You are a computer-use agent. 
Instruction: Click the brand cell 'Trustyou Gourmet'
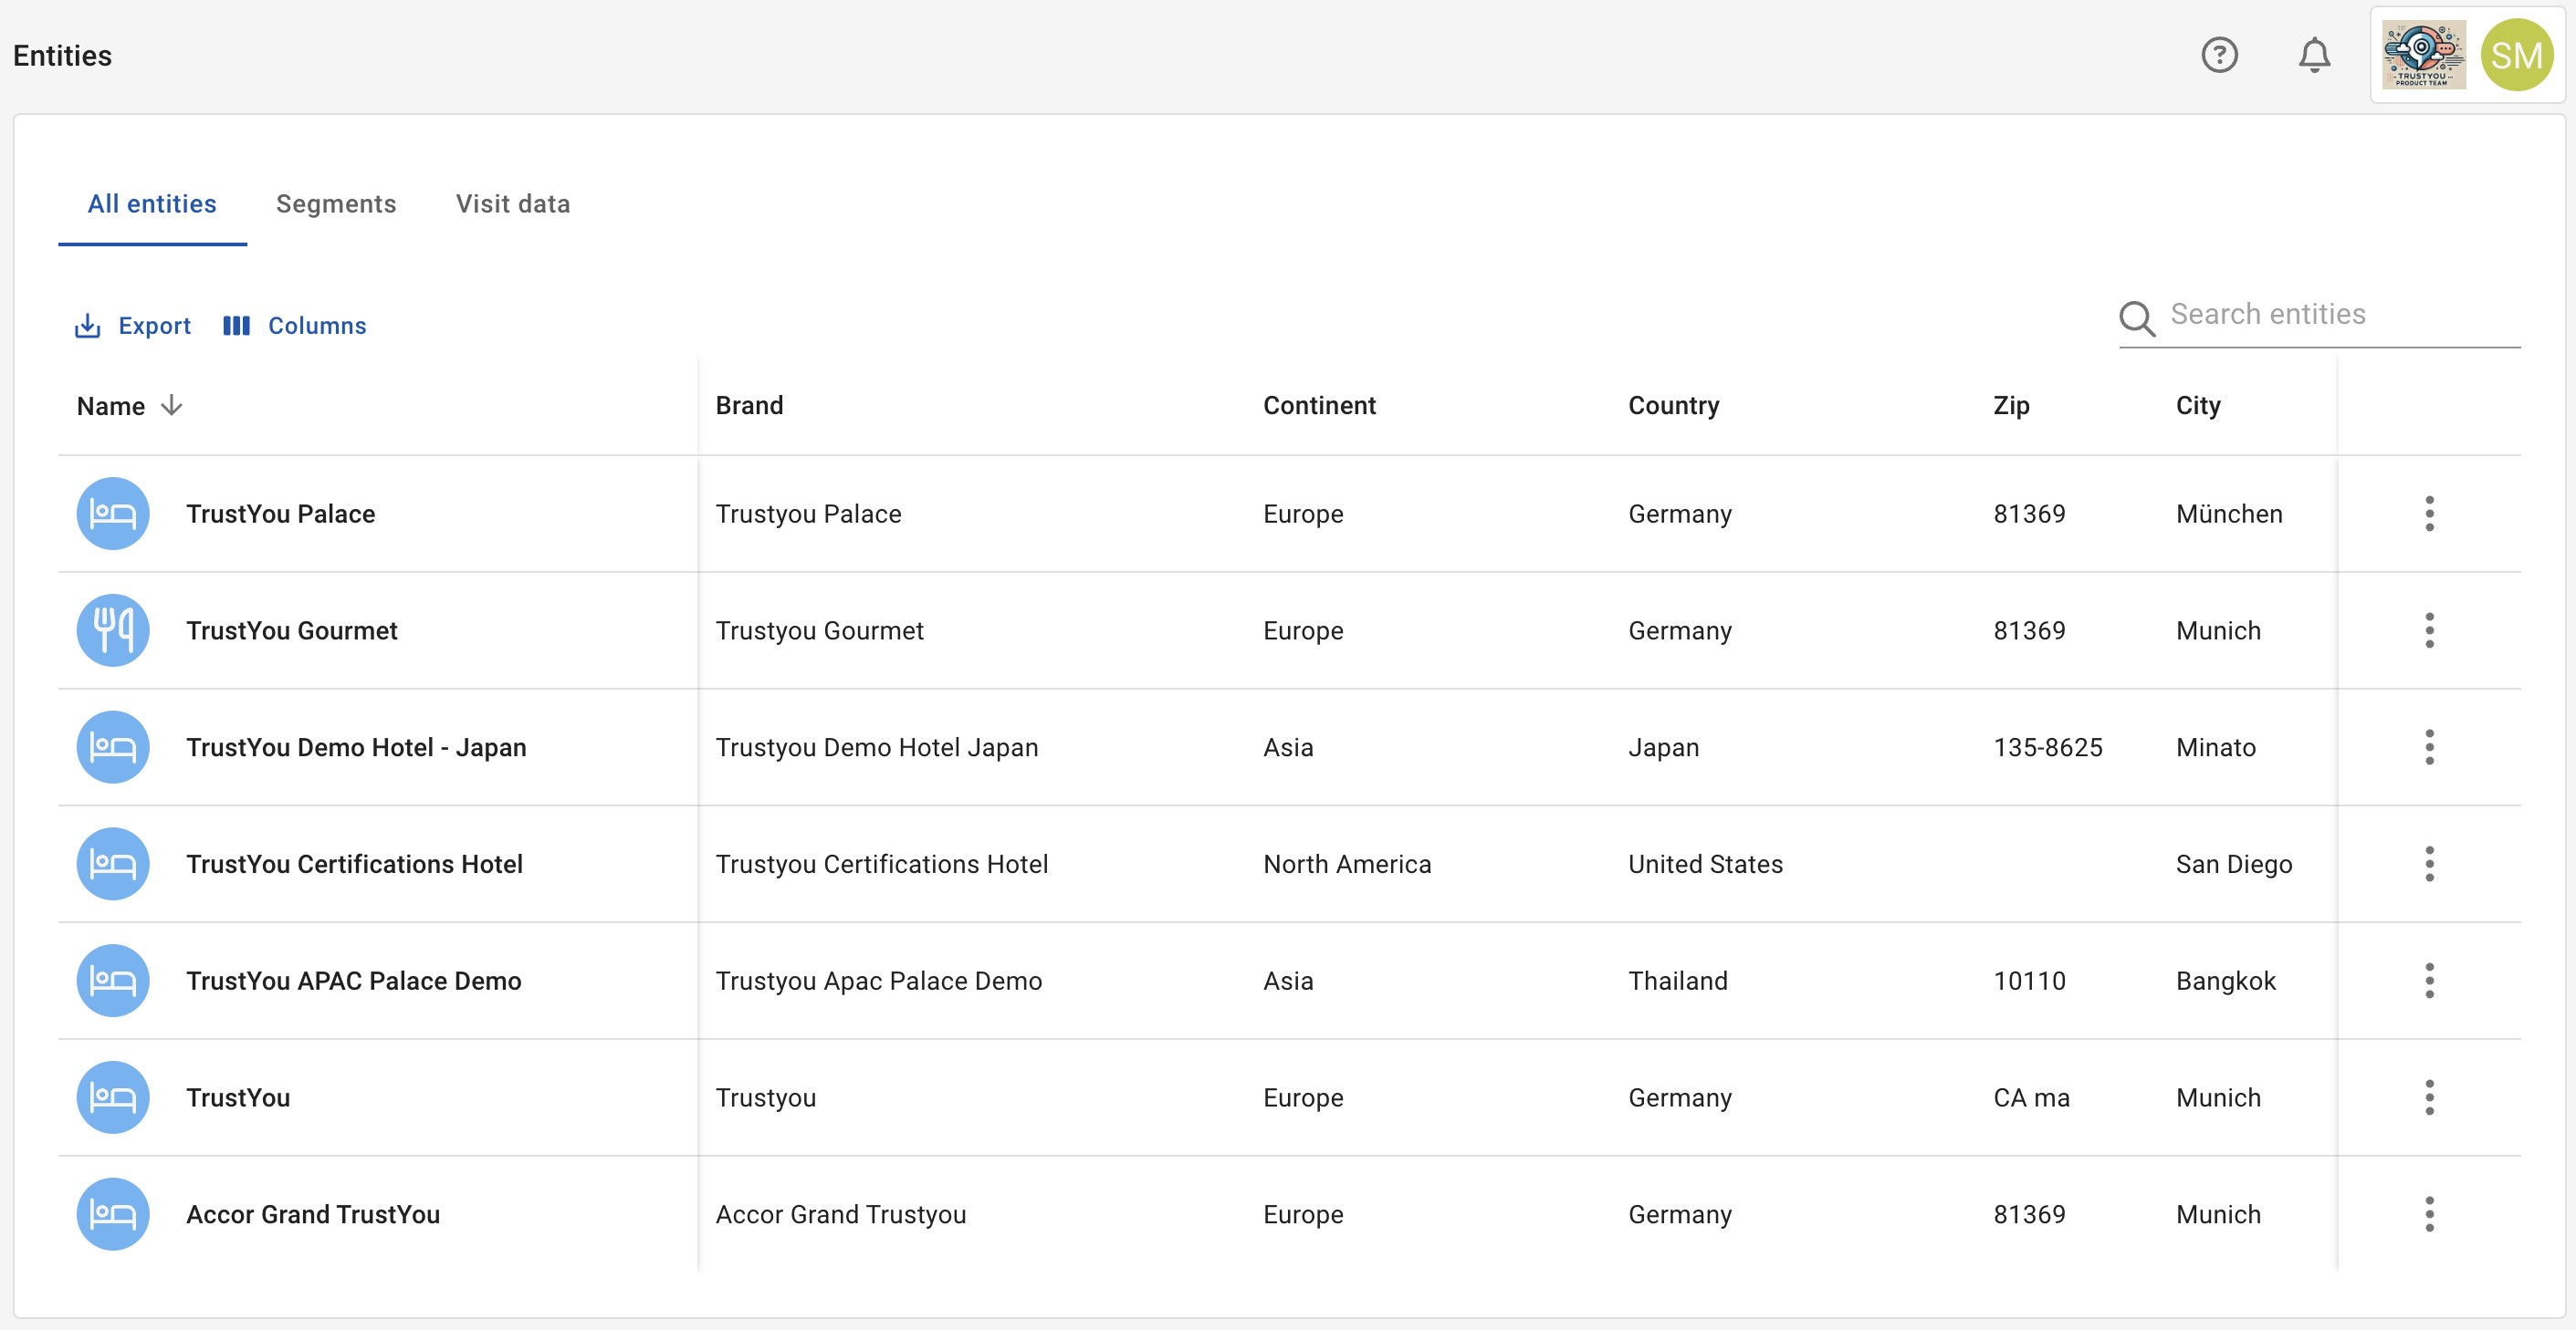[x=819, y=630]
